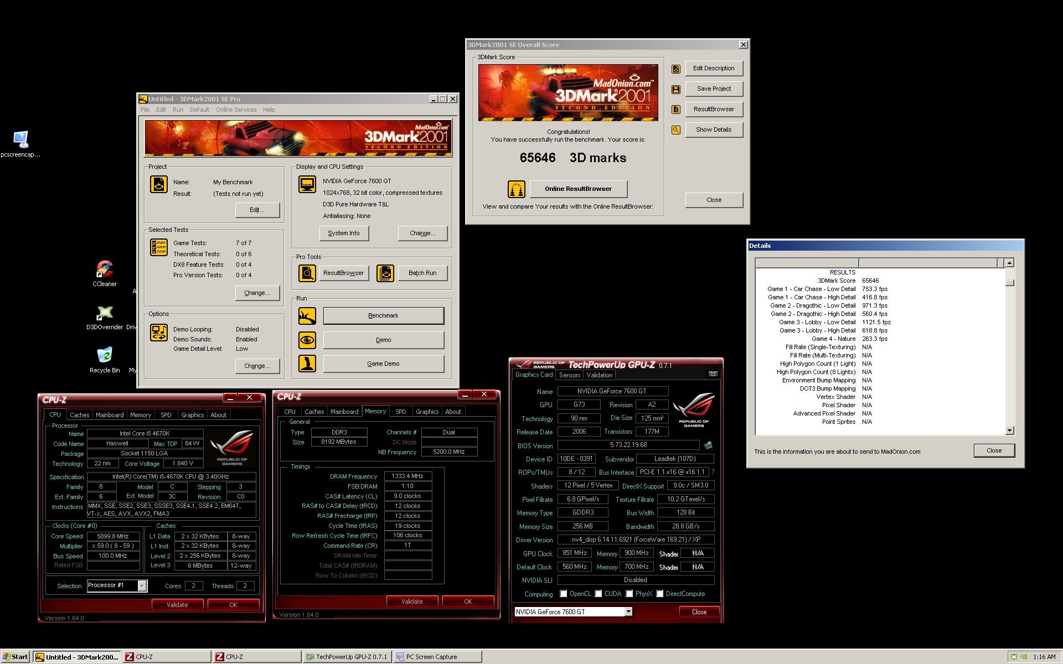Image resolution: width=1063 pixels, height=664 pixels.
Task: Click the GPU-Z screenshot camera icon
Action: 713,374
